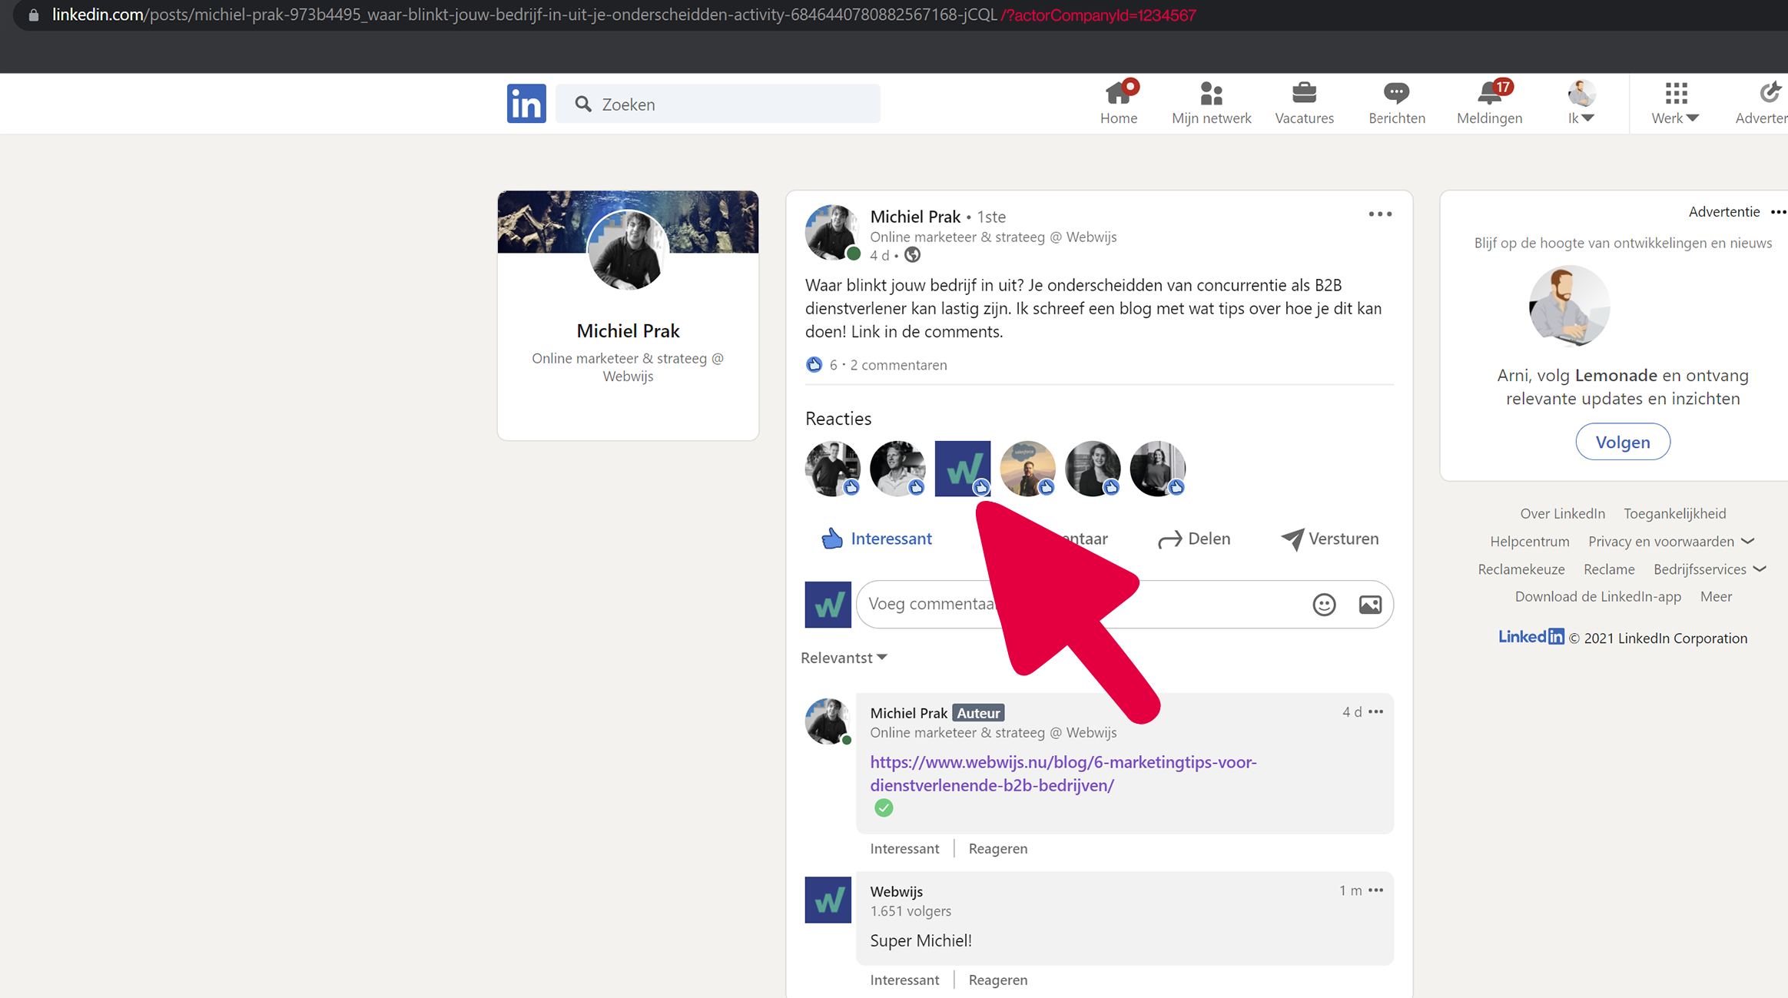
Task: Open the emoji picker in comment box
Action: click(1323, 605)
